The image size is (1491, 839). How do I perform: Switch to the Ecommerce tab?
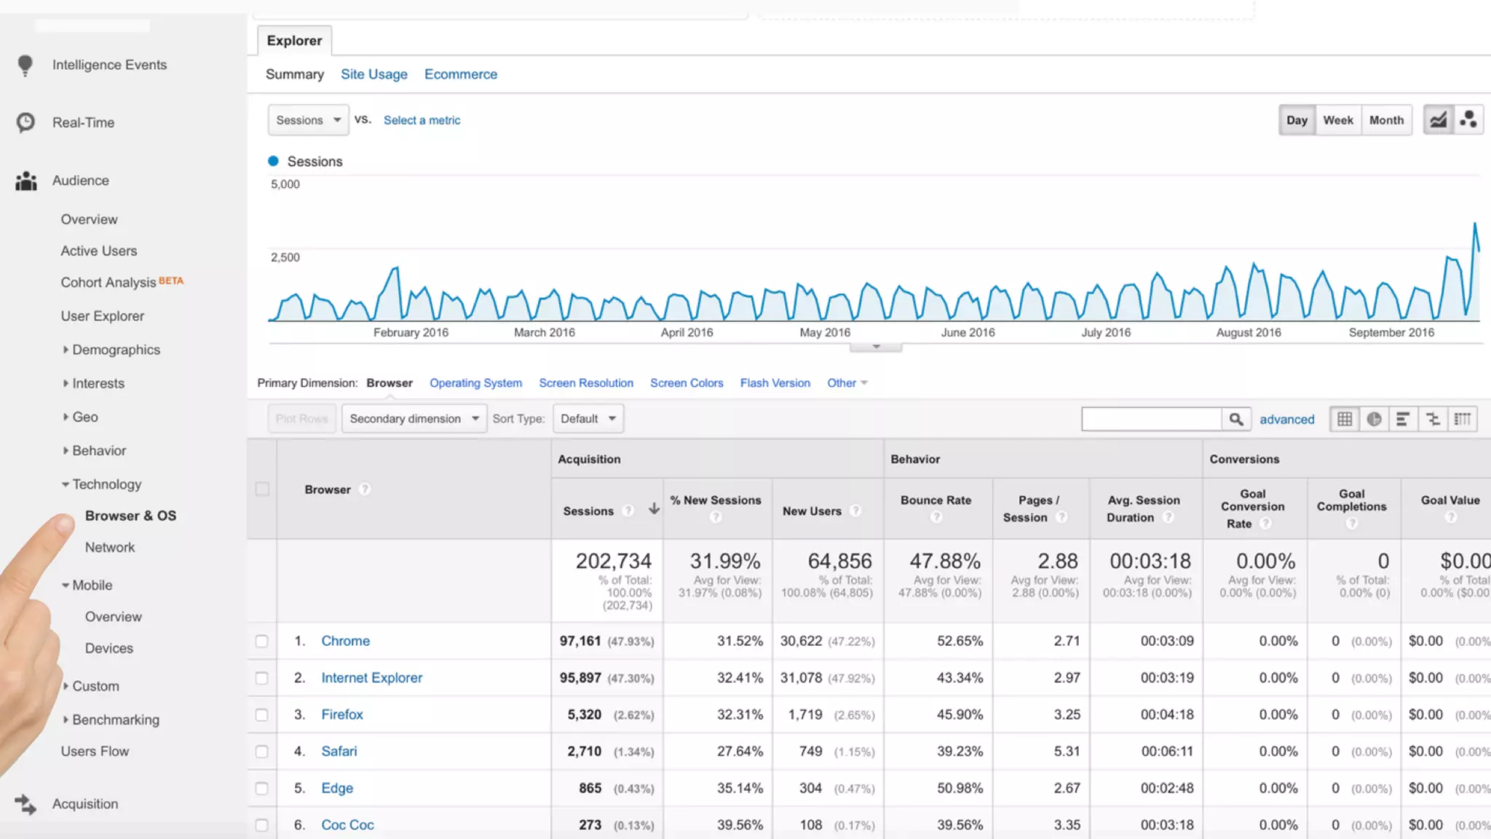(460, 74)
